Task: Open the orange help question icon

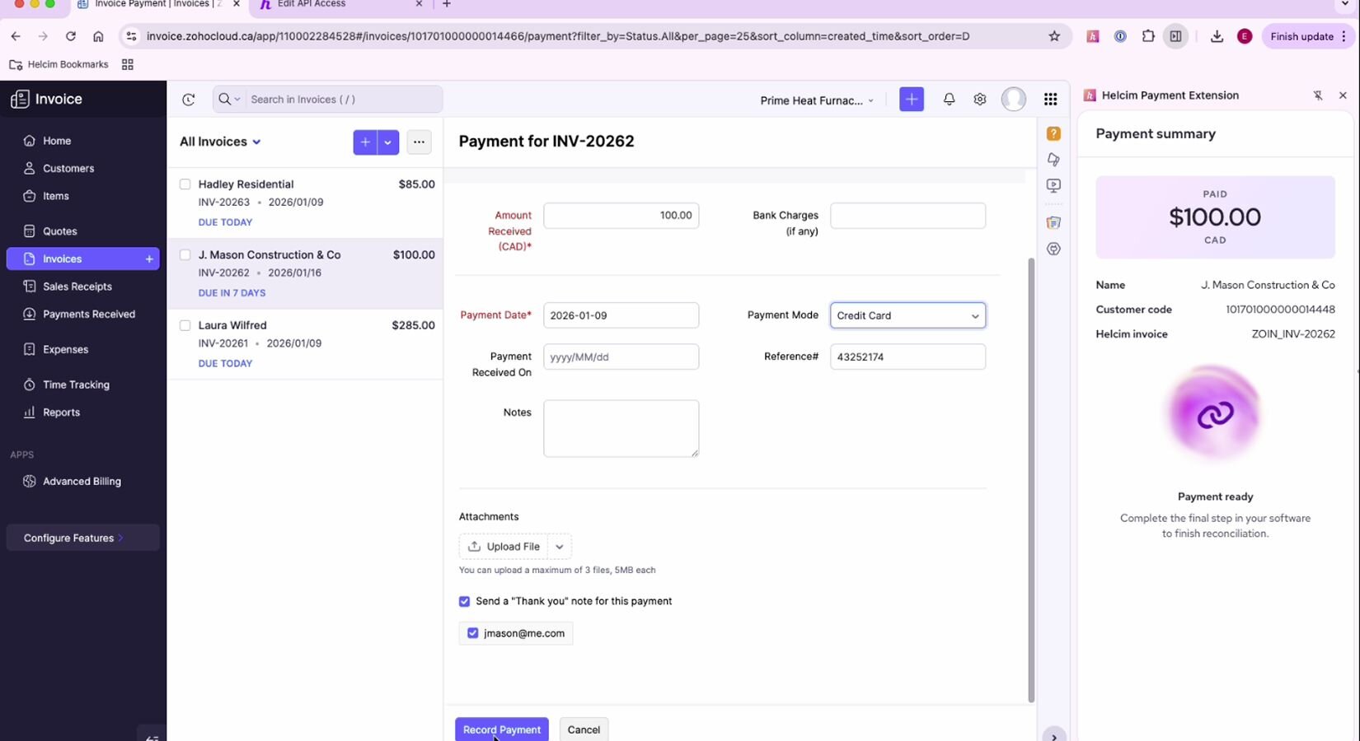Action: (1053, 133)
